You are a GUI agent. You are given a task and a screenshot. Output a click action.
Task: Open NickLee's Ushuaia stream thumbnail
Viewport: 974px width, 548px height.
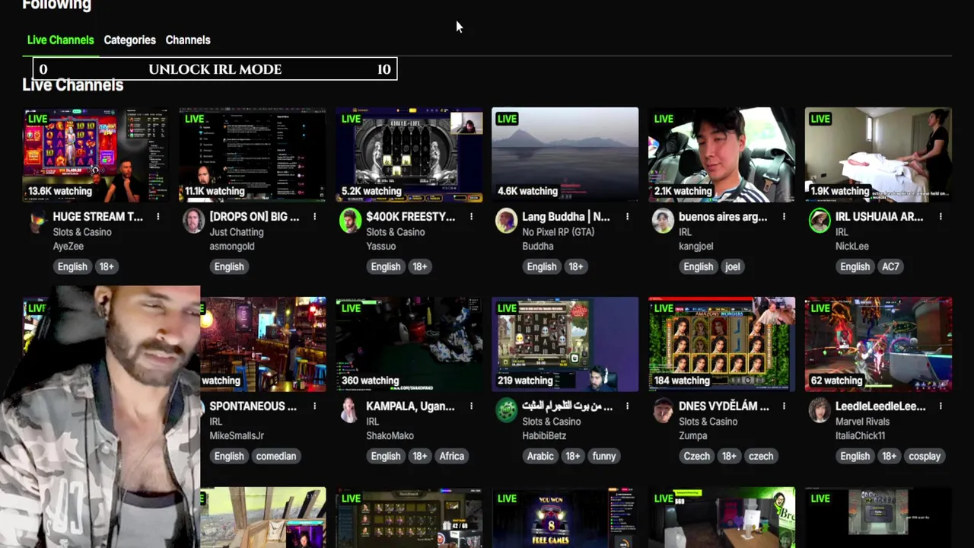tap(879, 155)
